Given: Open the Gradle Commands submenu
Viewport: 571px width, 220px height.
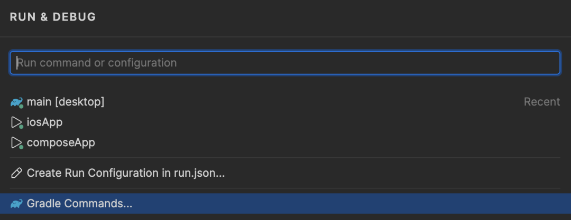Looking at the screenshot, I should [285, 204].
